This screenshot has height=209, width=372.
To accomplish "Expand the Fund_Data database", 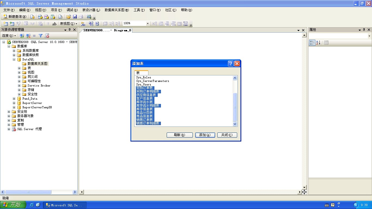I will click(x=14, y=99).
